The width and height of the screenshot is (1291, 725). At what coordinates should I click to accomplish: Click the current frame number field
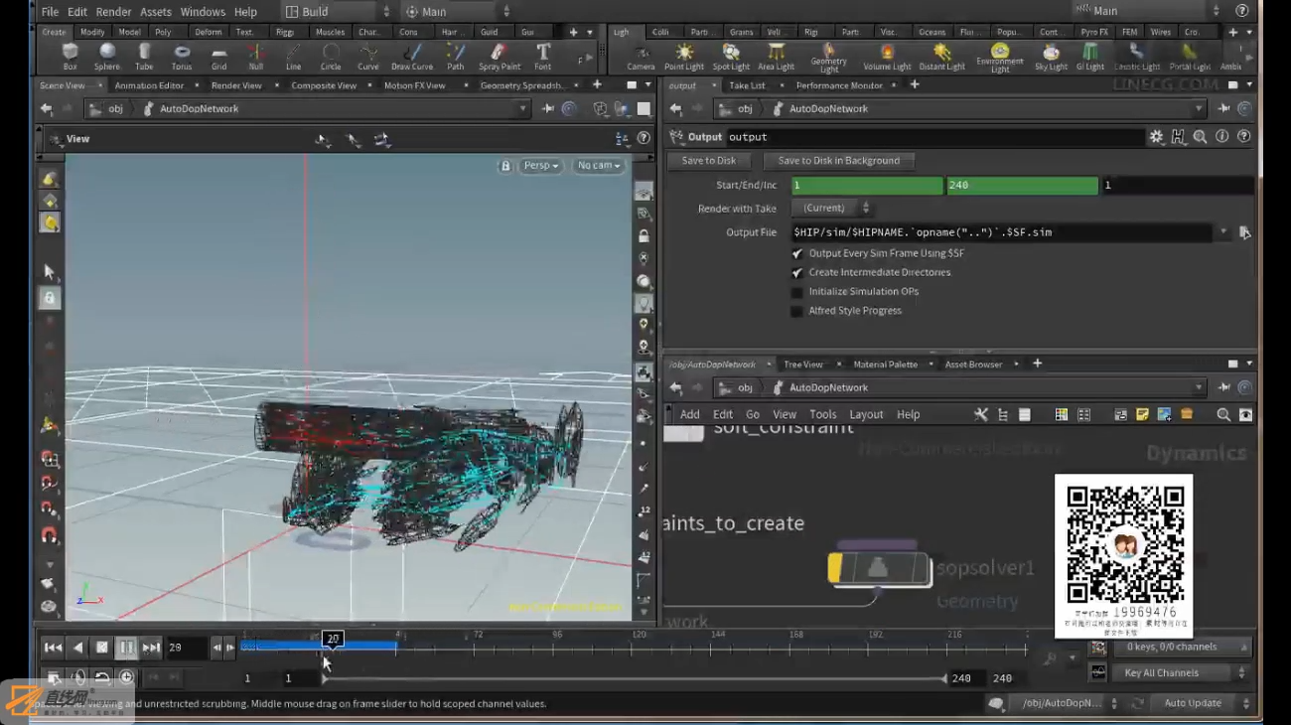pyautogui.click(x=186, y=648)
